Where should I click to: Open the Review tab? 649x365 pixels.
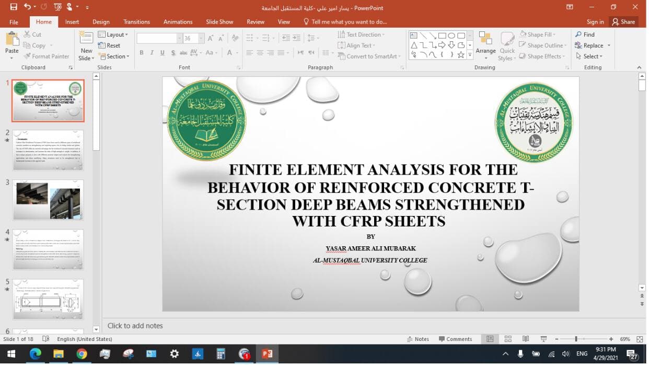click(256, 22)
